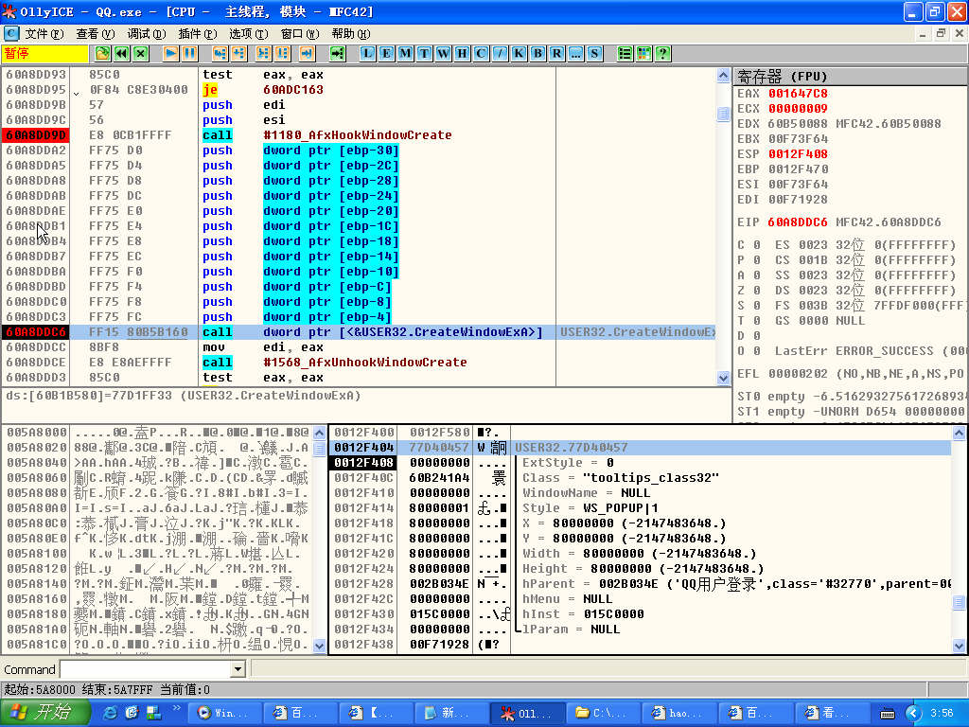Screen dimensions: 969x727
Task: Click the Open file toolbar icon
Action: tap(102, 53)
